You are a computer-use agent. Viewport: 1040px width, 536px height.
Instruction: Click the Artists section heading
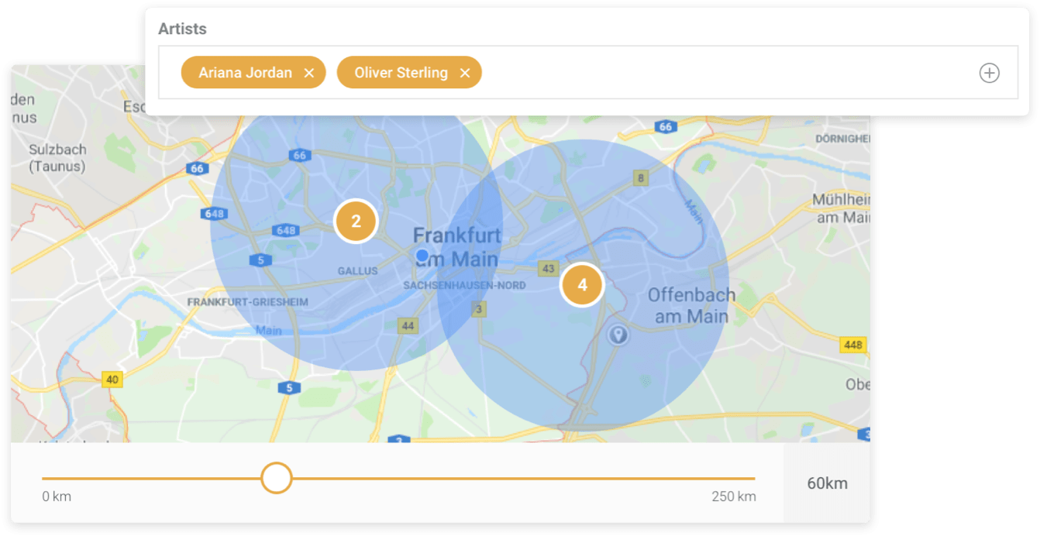[x=182, y=29]
